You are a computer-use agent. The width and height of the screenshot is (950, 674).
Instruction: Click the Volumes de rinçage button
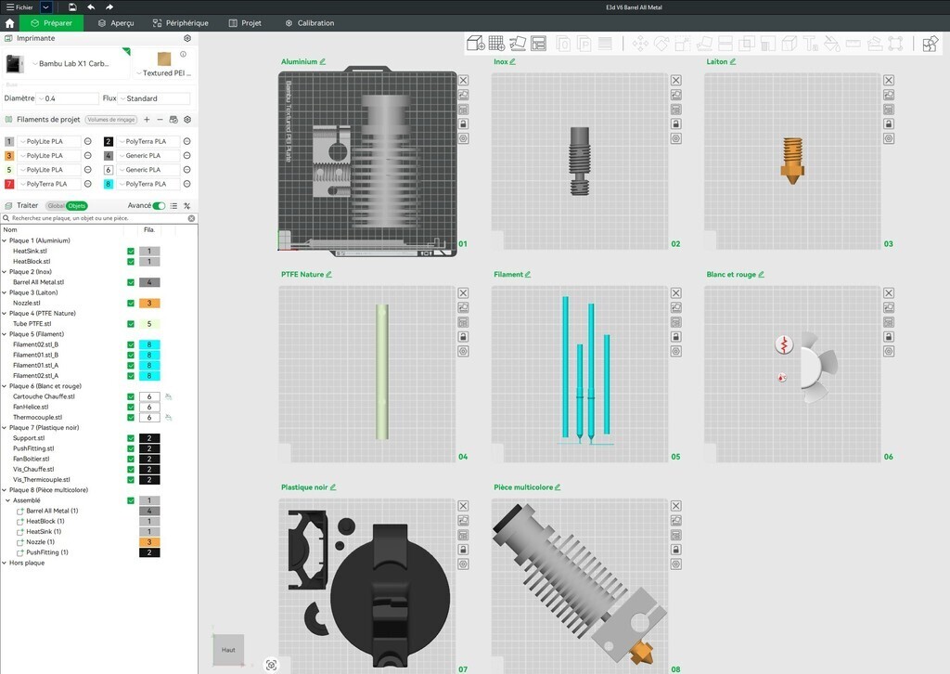pyautogui.click(x=111, y=120)
